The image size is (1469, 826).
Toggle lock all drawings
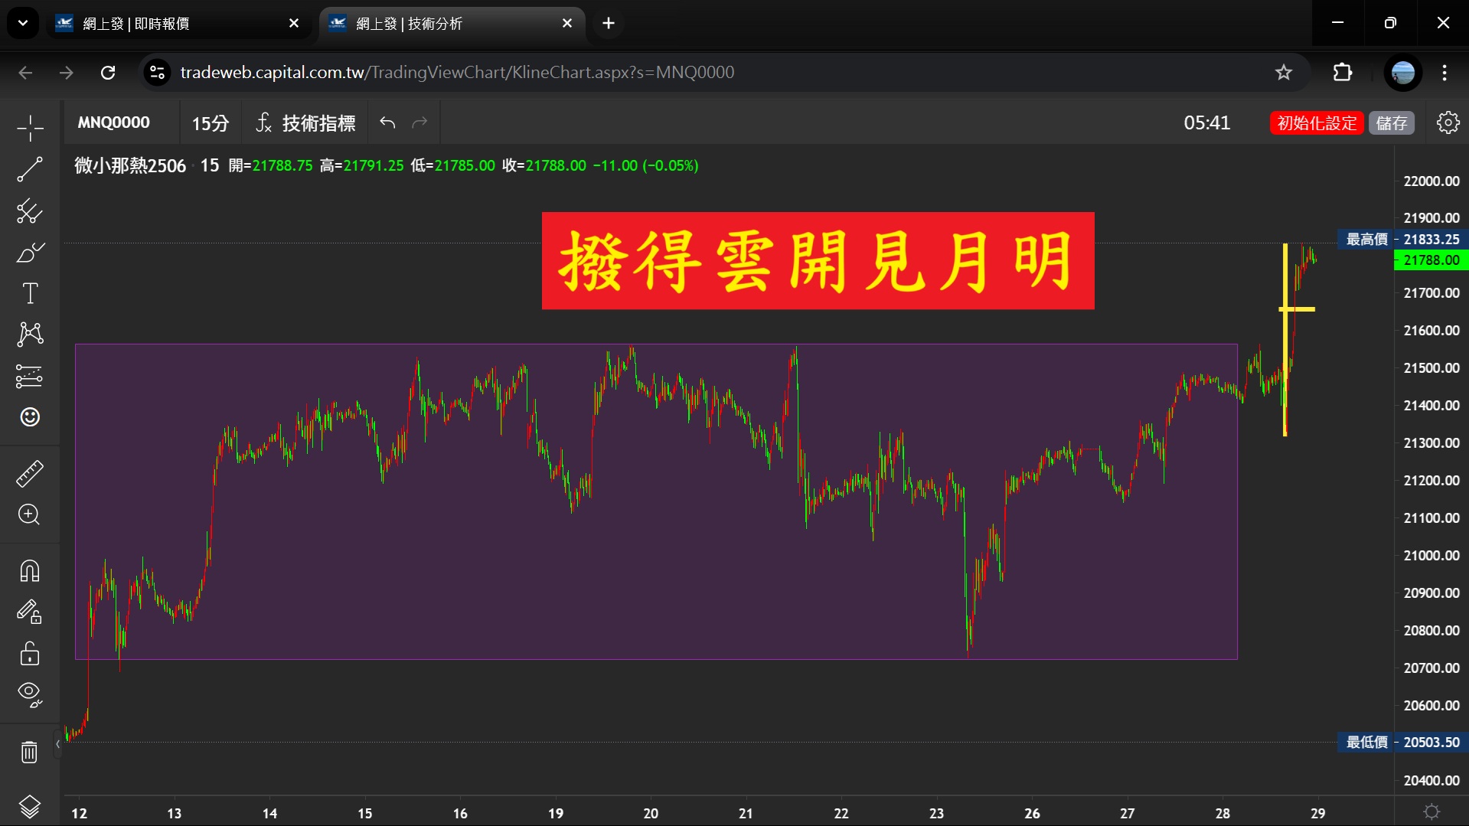click(30, 654)
